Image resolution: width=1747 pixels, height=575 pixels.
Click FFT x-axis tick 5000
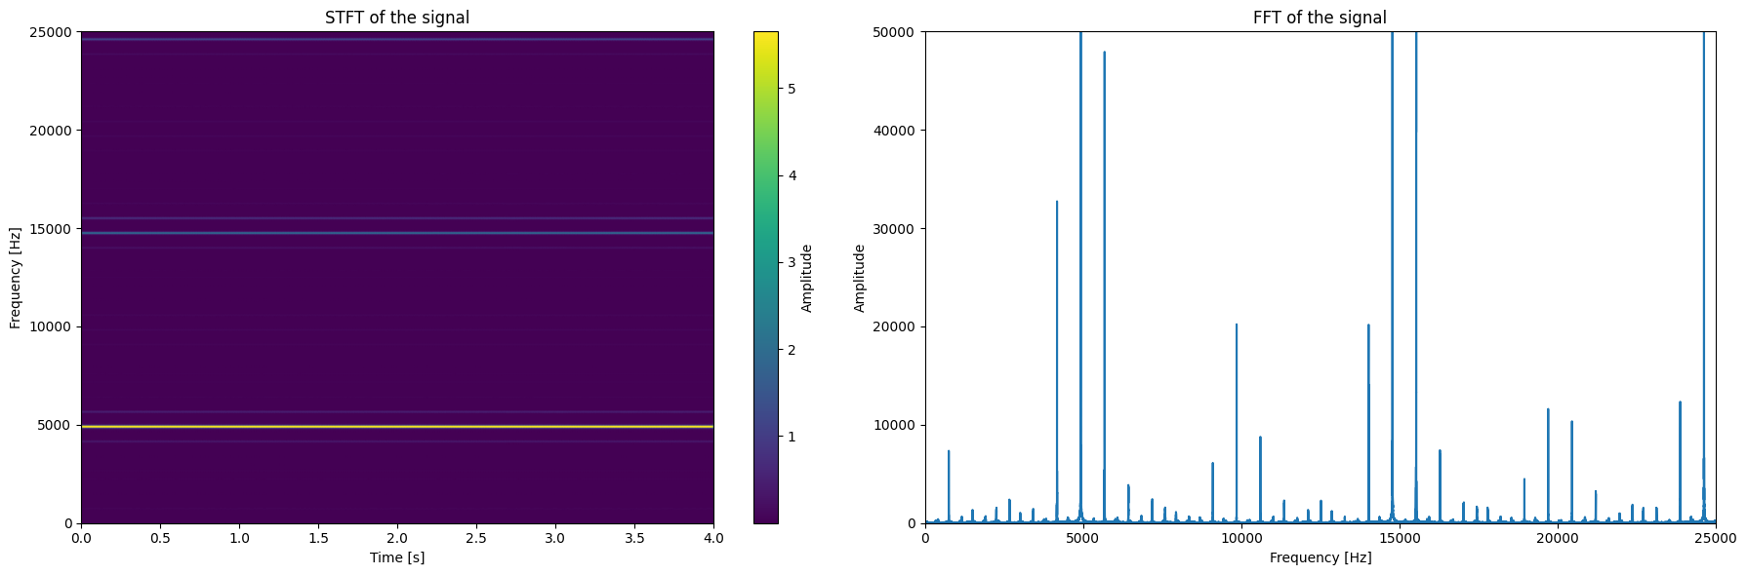(1083, 538)
